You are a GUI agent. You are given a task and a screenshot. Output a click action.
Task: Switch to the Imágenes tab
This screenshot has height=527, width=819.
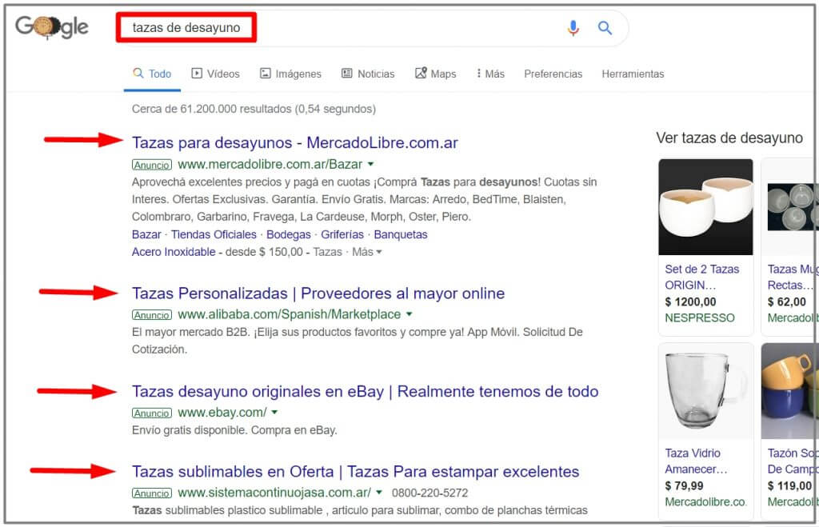tap(290, 74)
